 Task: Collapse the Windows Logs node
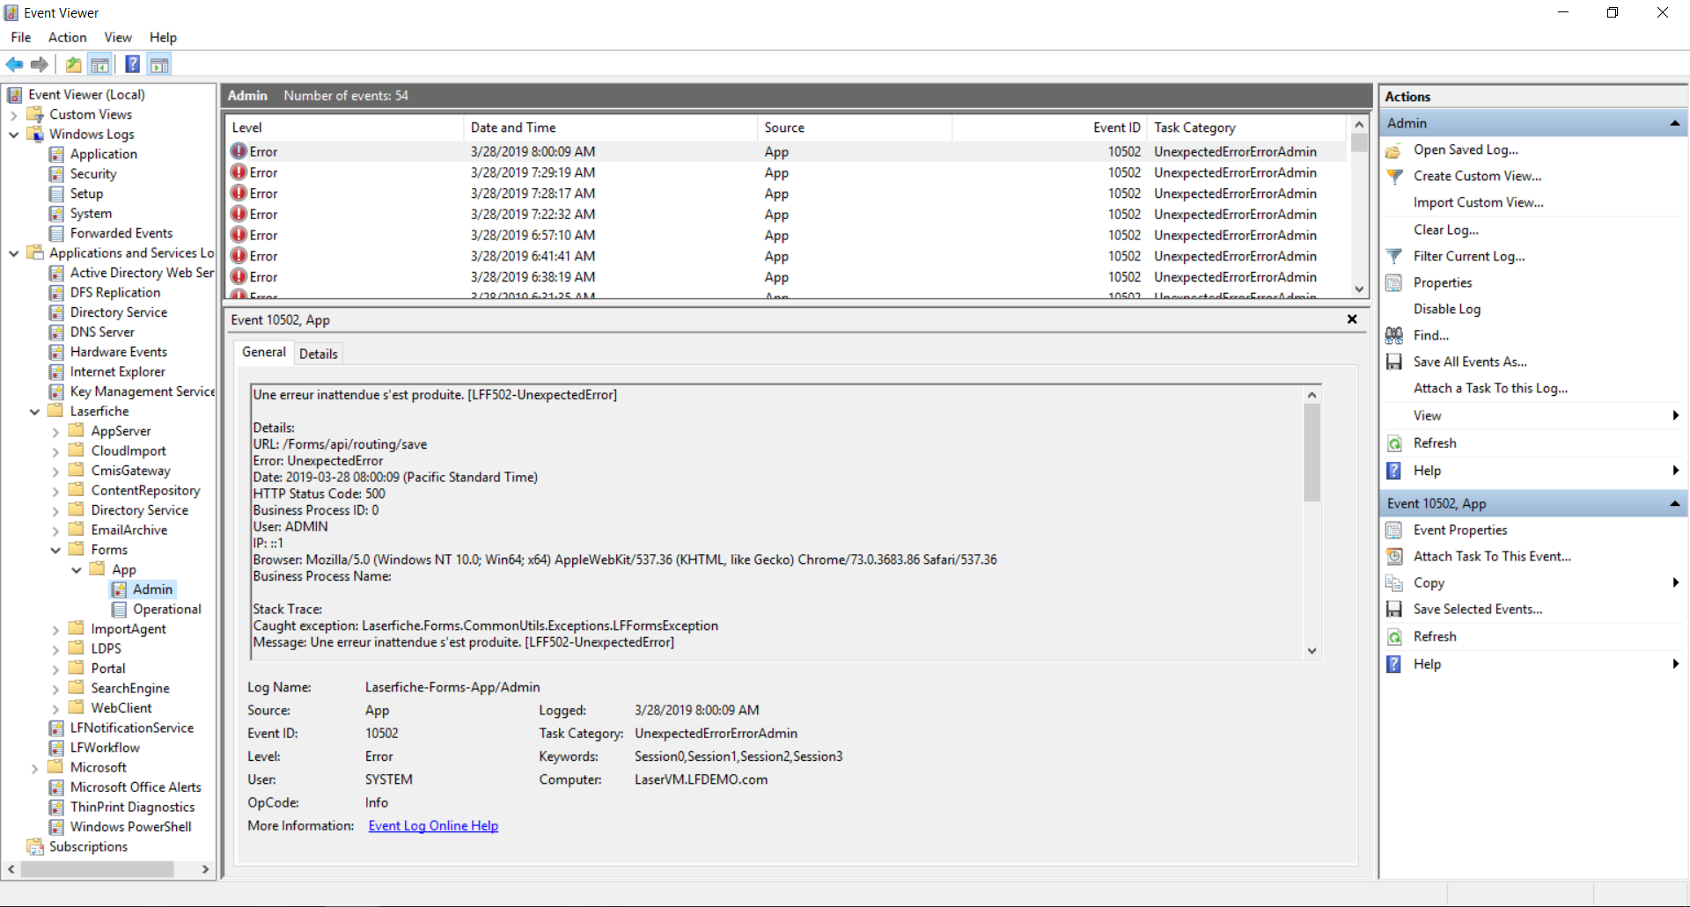click(x=13, y=135)
